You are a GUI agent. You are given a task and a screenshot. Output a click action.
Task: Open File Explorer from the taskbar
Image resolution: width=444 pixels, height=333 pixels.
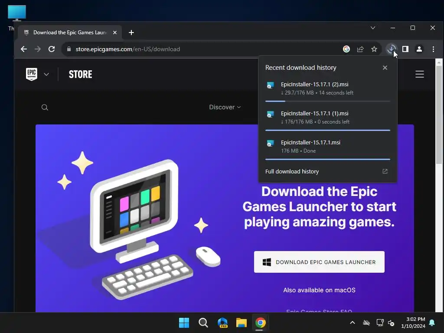coord(242,323)
